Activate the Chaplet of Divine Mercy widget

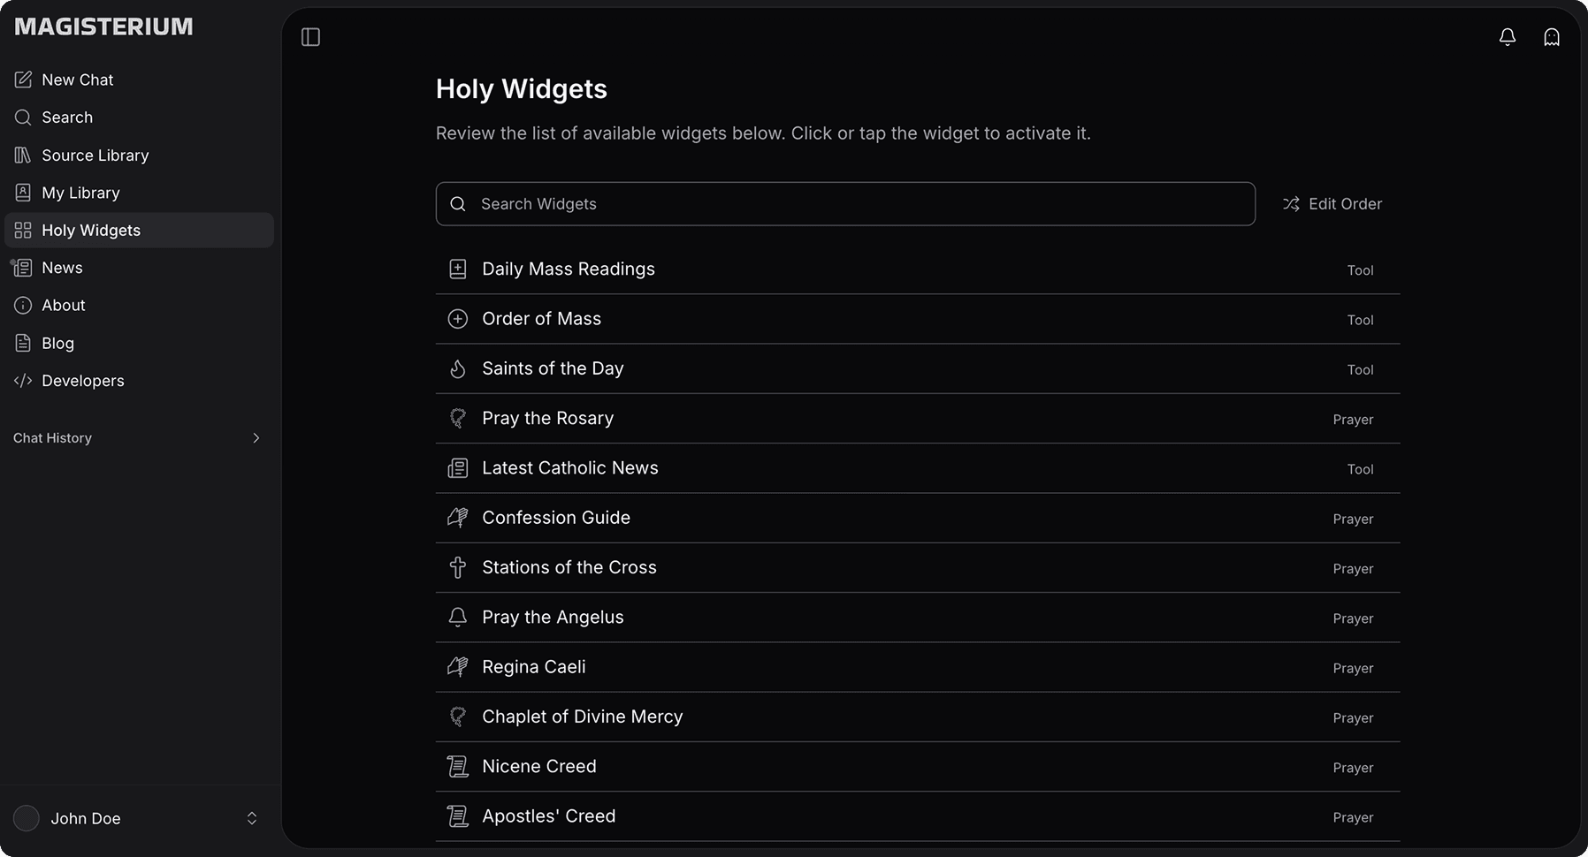pyautogui.click(x=582, y=717)
